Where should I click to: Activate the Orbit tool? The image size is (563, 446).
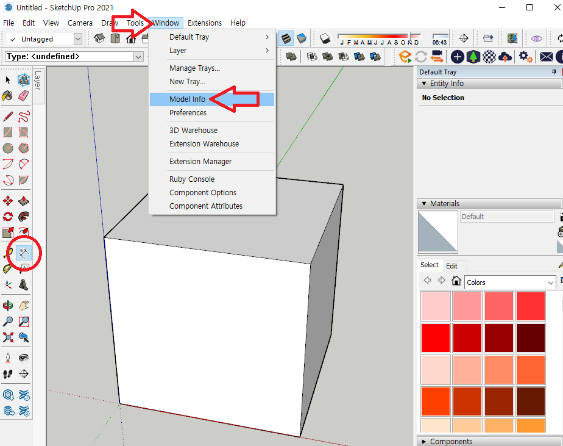click(8, 306)
